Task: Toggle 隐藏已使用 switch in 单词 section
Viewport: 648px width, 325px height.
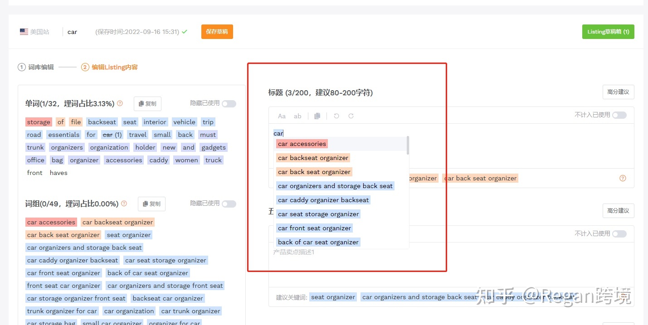Action: click(x=229, y=104)
